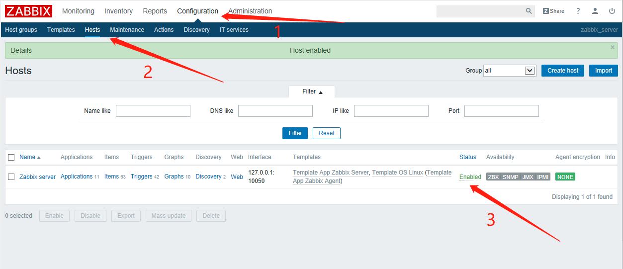Focus the DNS like field
623x269 pixels.
(275, 111)
